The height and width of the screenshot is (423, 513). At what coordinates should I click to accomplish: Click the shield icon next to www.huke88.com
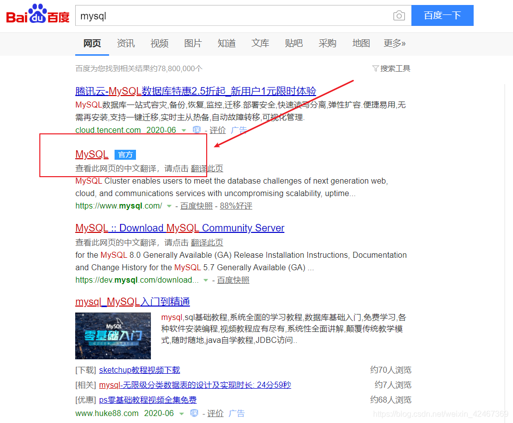[x=194, y=413]
